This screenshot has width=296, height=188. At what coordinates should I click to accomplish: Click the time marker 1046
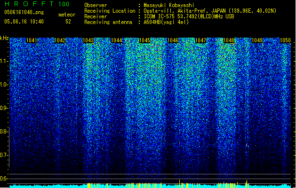pyautogui.click(x=173, y=40)
